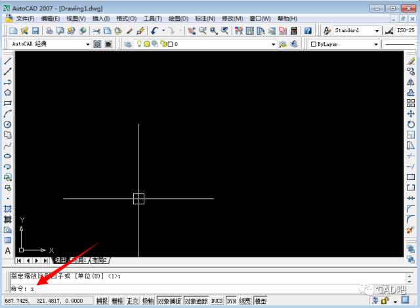Click the ByLayer color swatch box
This screenshot has height=308, width=420.
pos(313,44)
